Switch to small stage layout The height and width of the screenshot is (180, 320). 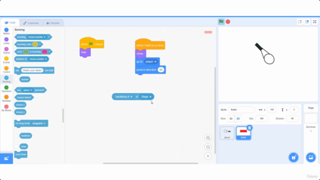click(300, 22)
